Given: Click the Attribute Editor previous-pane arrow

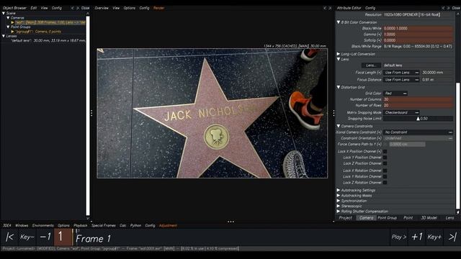Looking at the screenshot, I should pyautogui.click(x=443, y=8).
